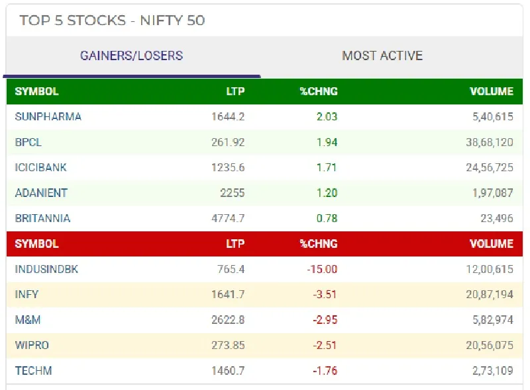Open the INDUSINDBK stock link

[x=46, y=269]
